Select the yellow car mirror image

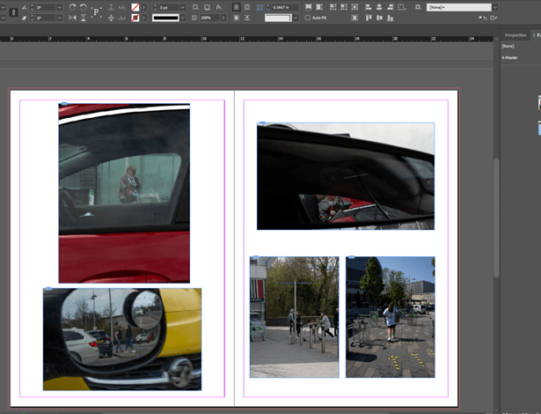click(x=121, y=338)
